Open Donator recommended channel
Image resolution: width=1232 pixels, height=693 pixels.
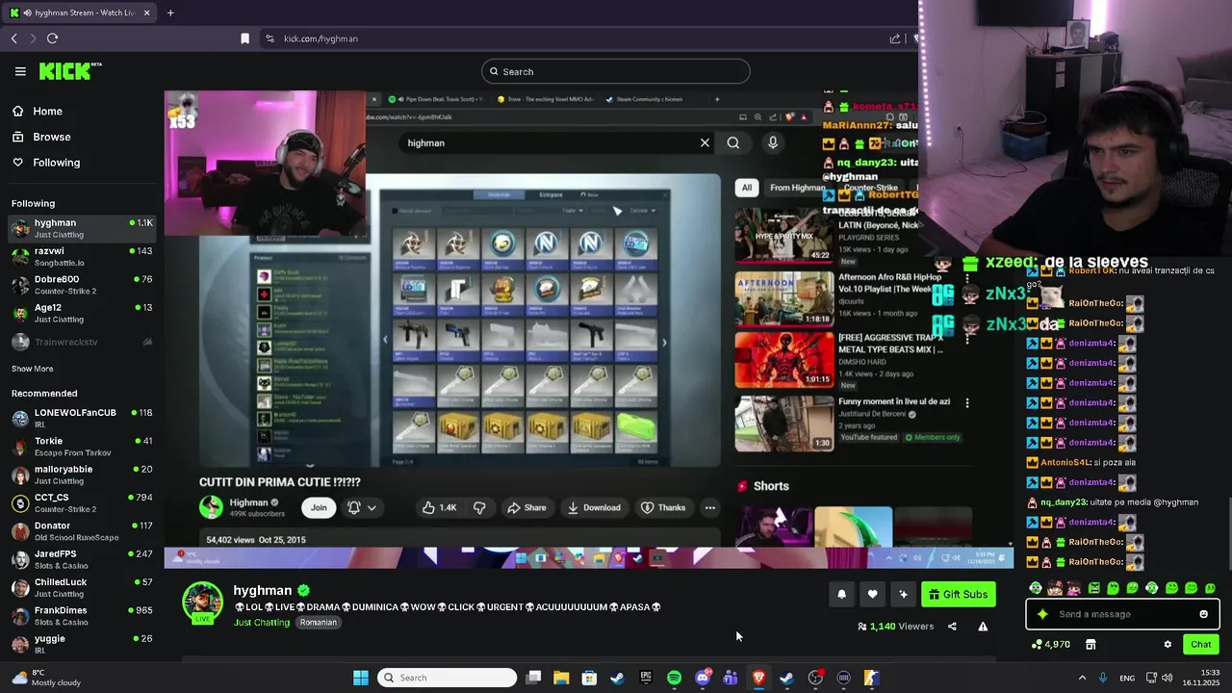pyautogui.click(x=82, y=531)
